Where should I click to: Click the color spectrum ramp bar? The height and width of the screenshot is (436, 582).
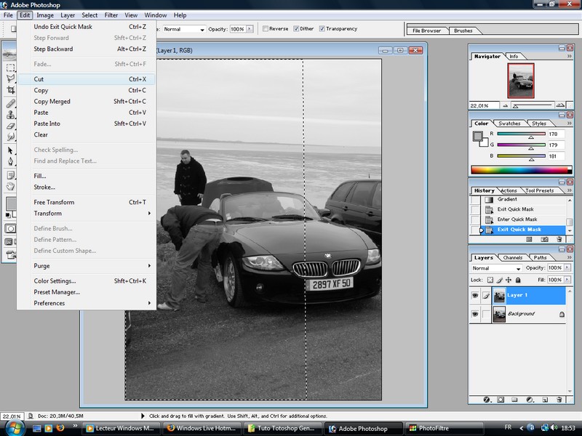pyautogui.click(x=522, y=170)
